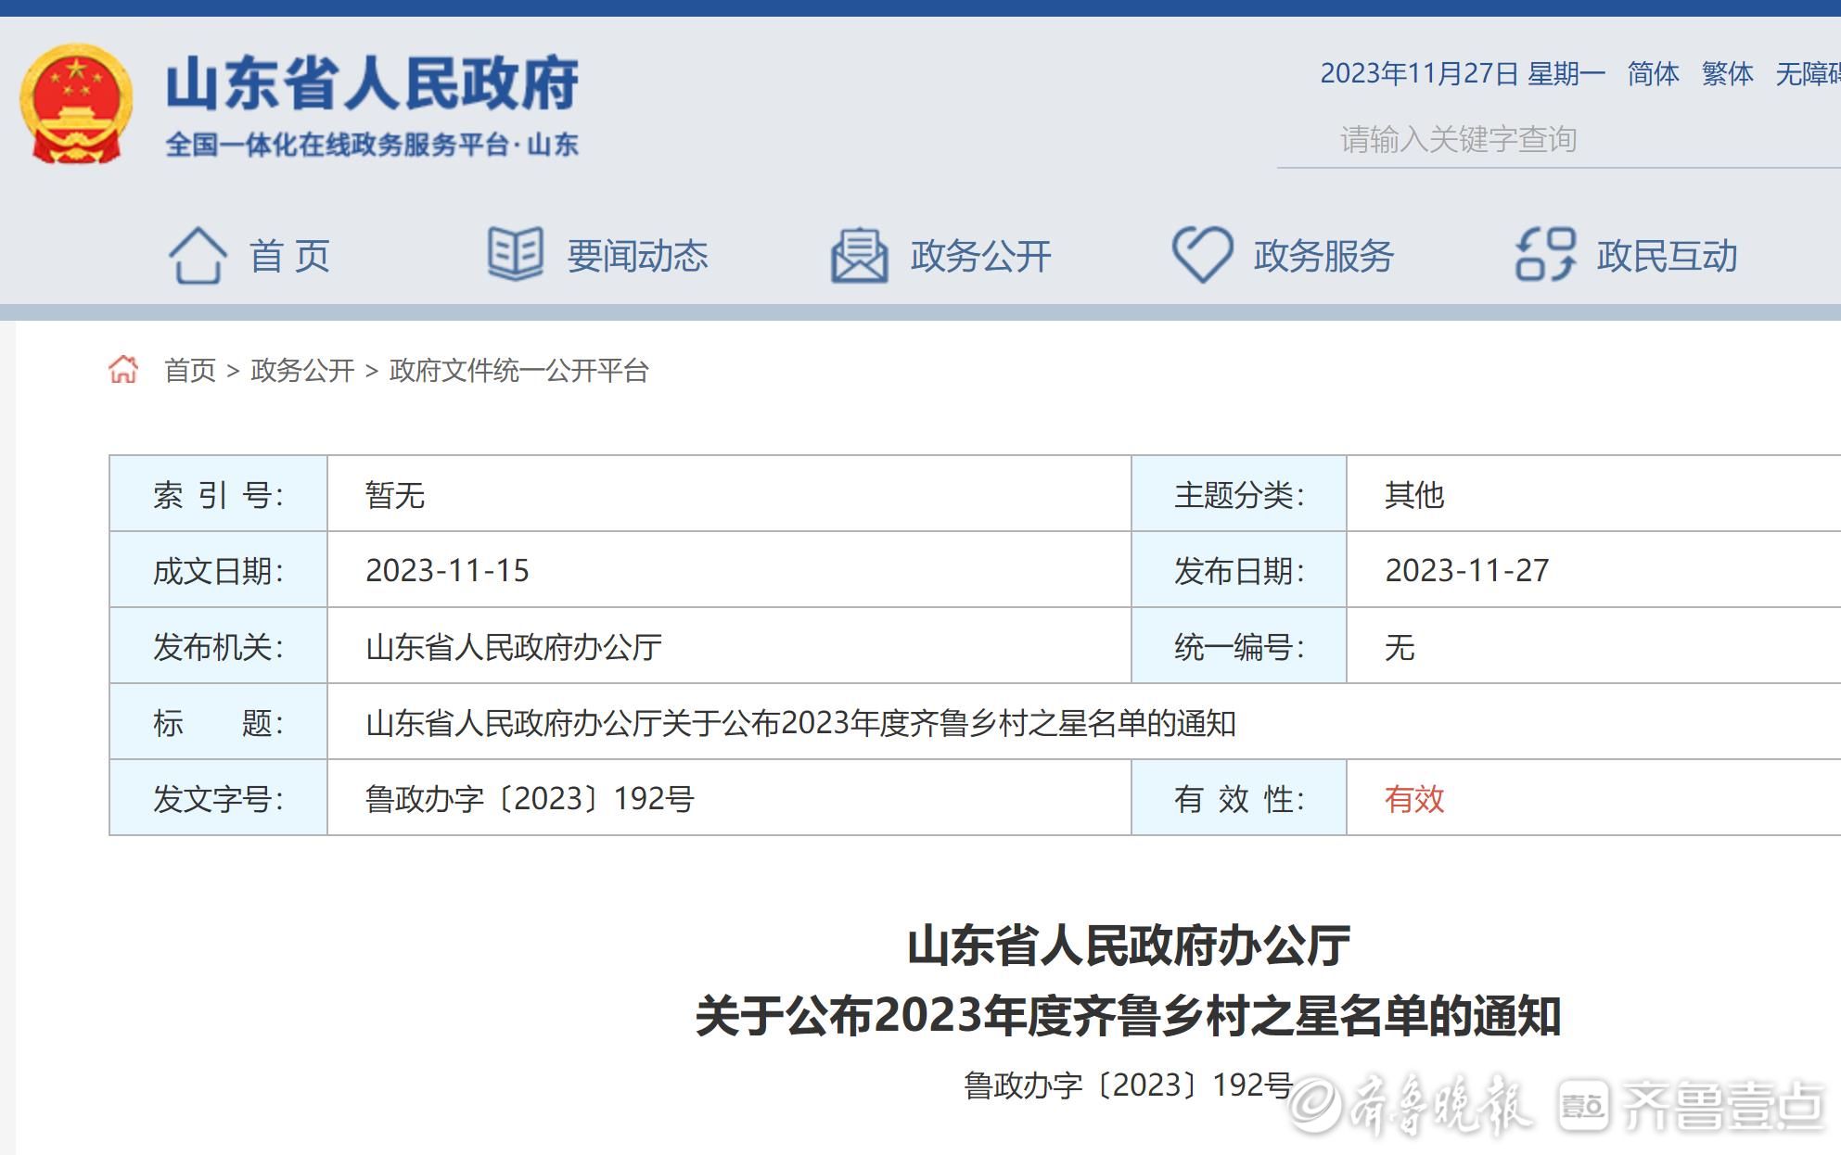Click the national emblem logo
Screen dimensions: 1841x1155
tap(76, 104)
